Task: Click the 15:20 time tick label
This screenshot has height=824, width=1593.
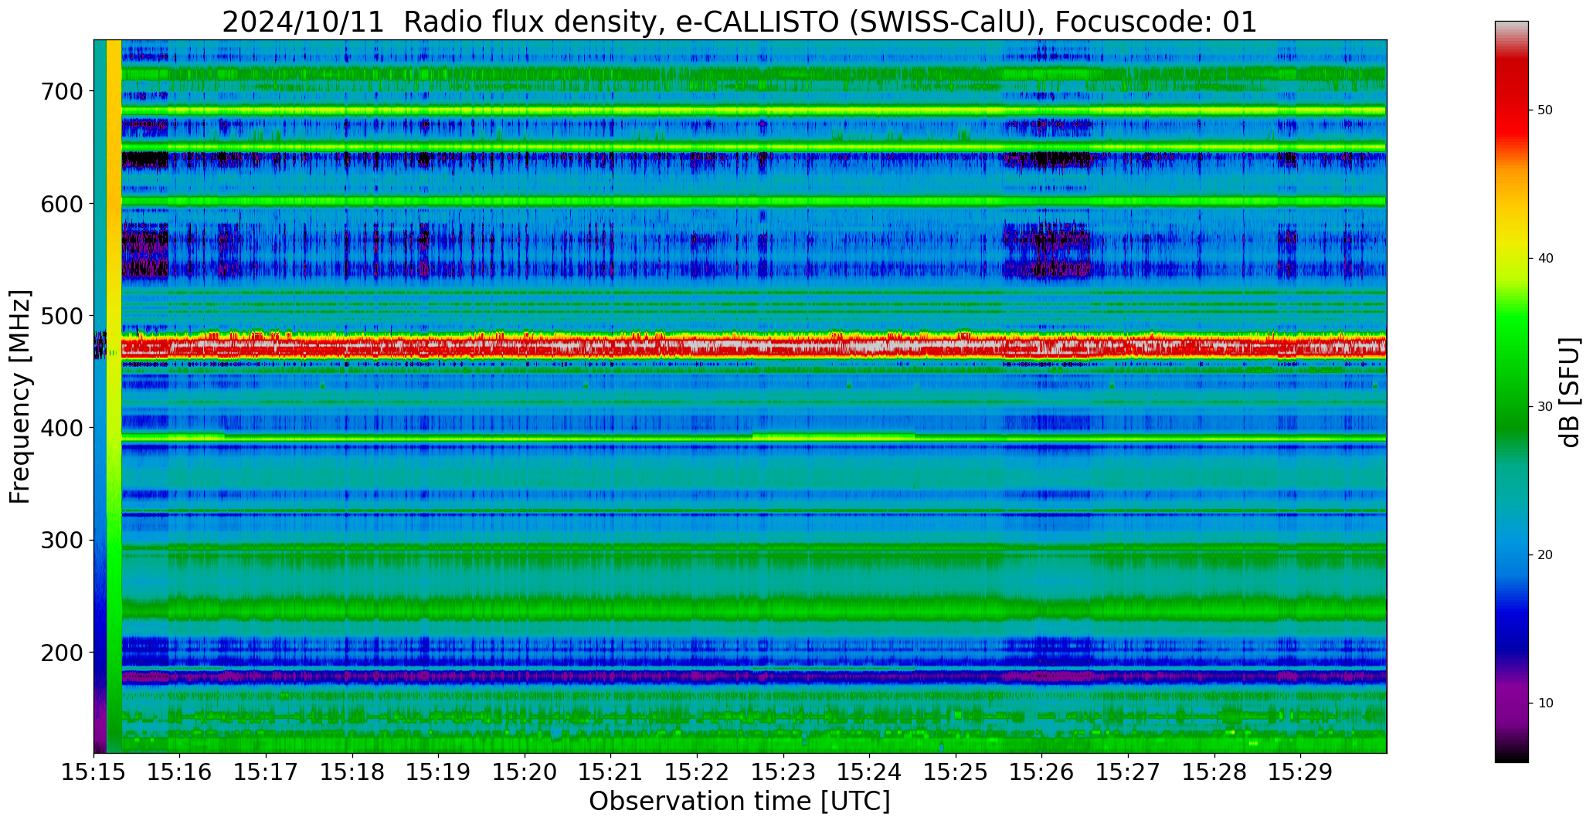Action: click(525, 772)
